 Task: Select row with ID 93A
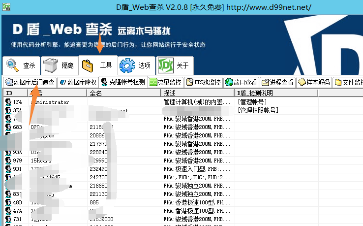[183, 152]
